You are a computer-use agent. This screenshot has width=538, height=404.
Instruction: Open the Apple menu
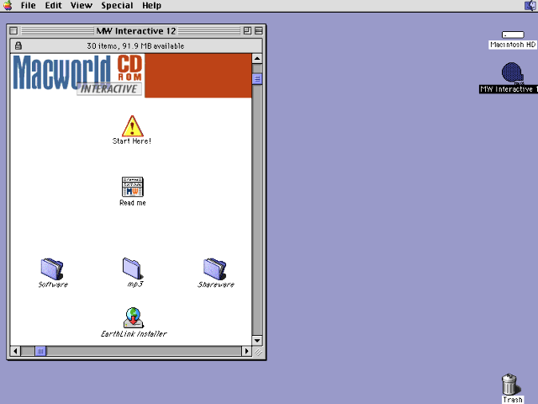(8, 6)
